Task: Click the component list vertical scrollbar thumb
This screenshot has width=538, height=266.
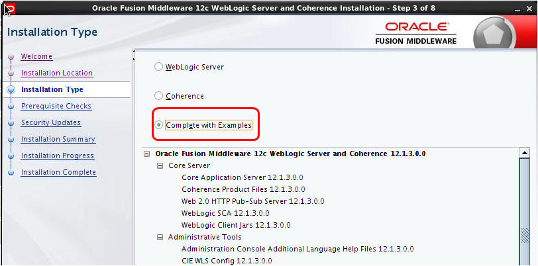Action: click(524, 212)
